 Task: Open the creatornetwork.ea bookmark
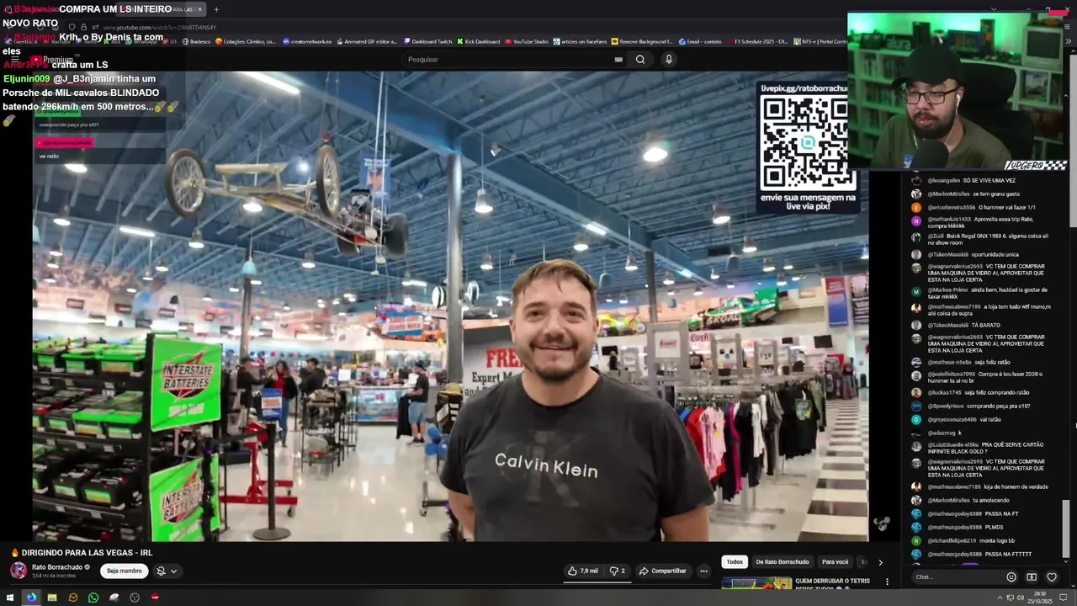point(307,41)
